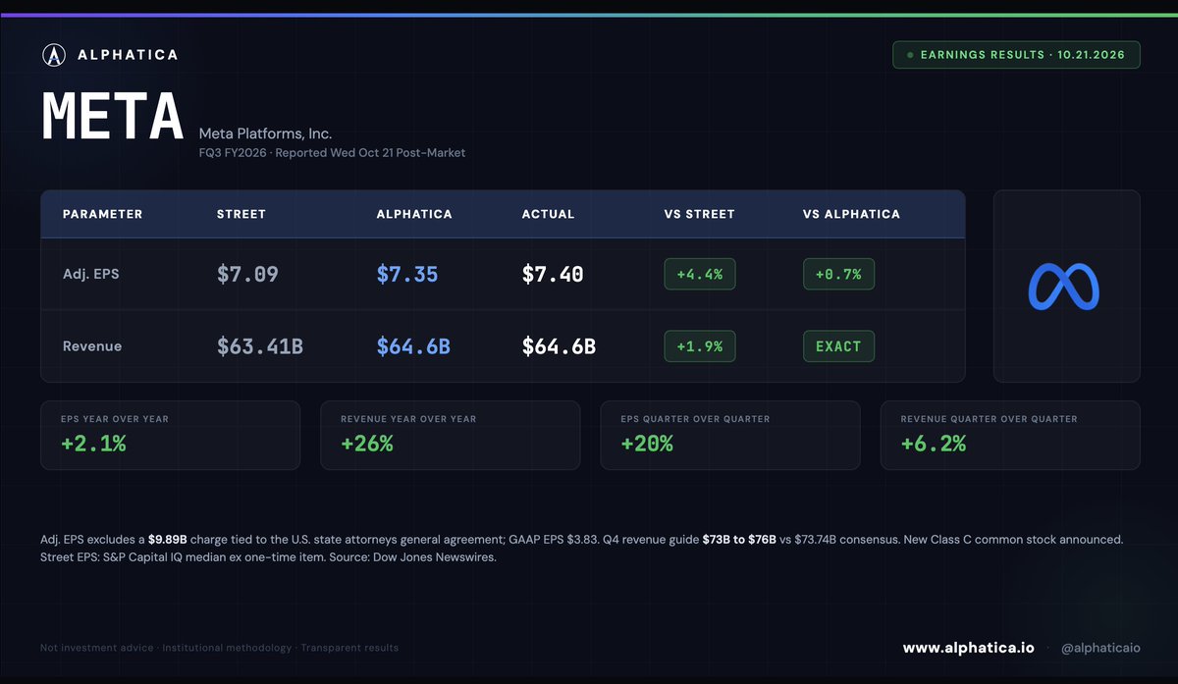This screenshot has width=1178, height=684.
Task: Click the Earnings Results 10.21.2026 badge
Action: click(x=1016, y=55)
